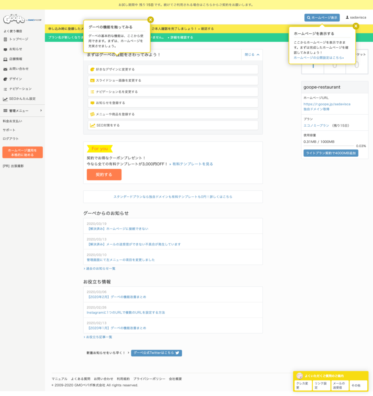Image resolution: width=373 pixels, height=396 pixels.
Task: Click 独自ドメイン取得 link
Action: click(x=316, y=109)
